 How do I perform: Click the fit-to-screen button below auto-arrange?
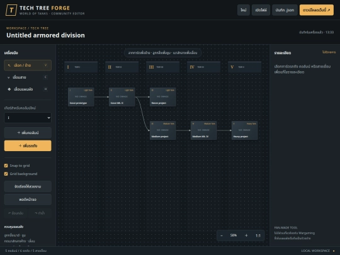28,200
